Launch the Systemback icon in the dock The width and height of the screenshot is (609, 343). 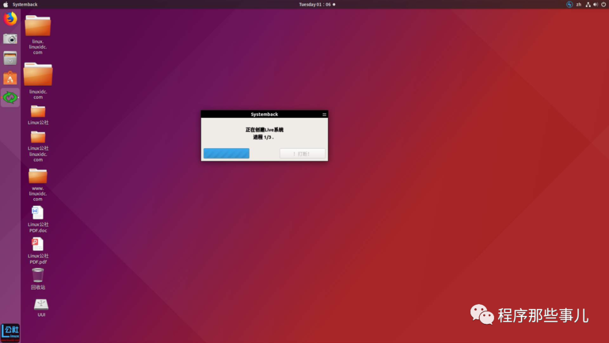(x=10, y=97)
